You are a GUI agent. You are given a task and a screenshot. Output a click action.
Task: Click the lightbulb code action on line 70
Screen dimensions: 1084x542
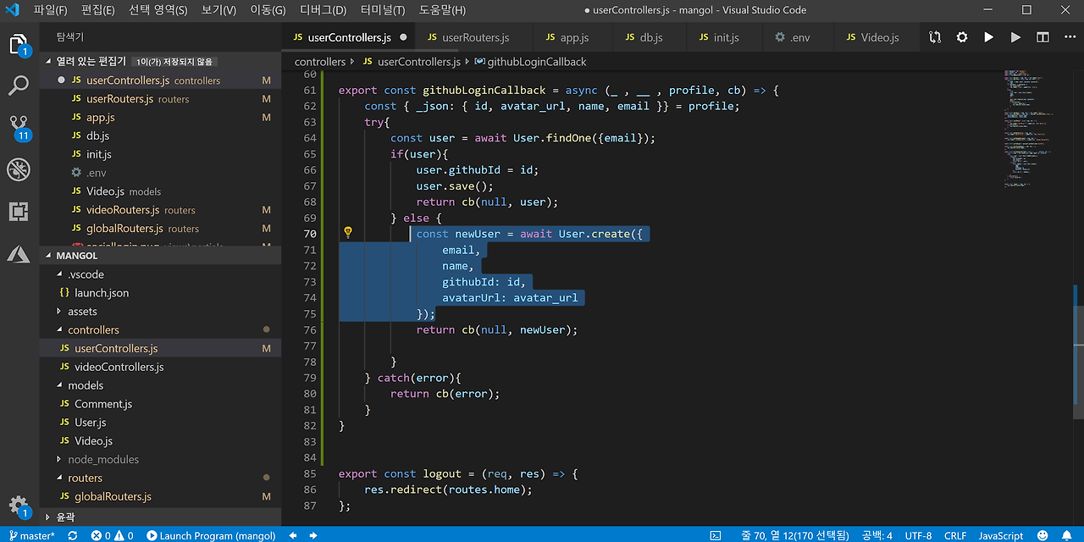[347, 233]
